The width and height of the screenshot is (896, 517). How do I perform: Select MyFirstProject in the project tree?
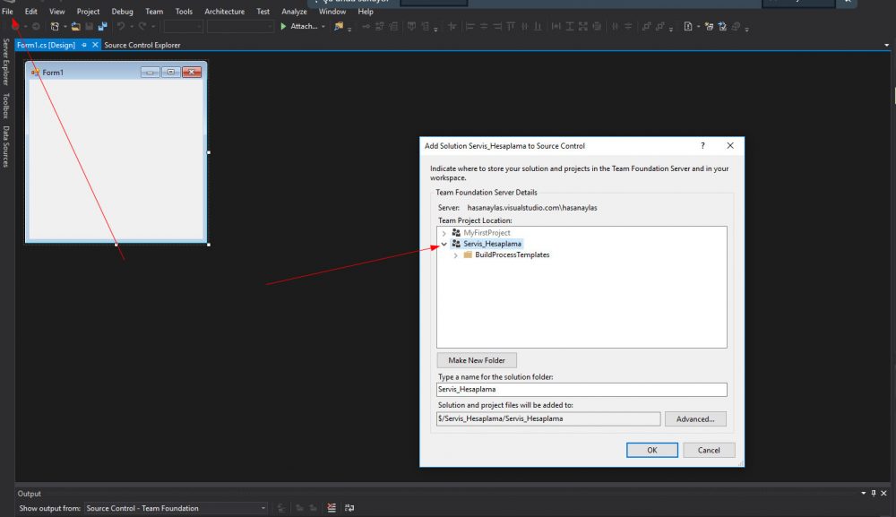pos(487,232)
